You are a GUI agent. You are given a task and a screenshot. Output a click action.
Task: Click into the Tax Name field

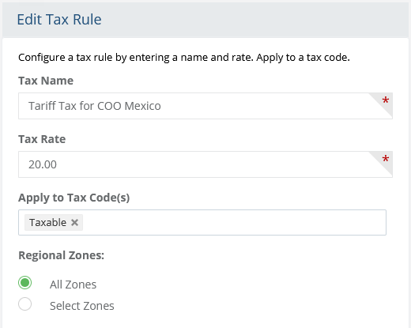click(x=205, y=106)
